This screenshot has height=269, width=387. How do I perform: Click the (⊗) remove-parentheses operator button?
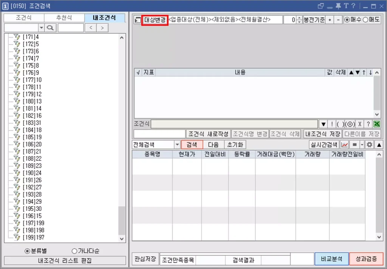click(x=350, y=124)
